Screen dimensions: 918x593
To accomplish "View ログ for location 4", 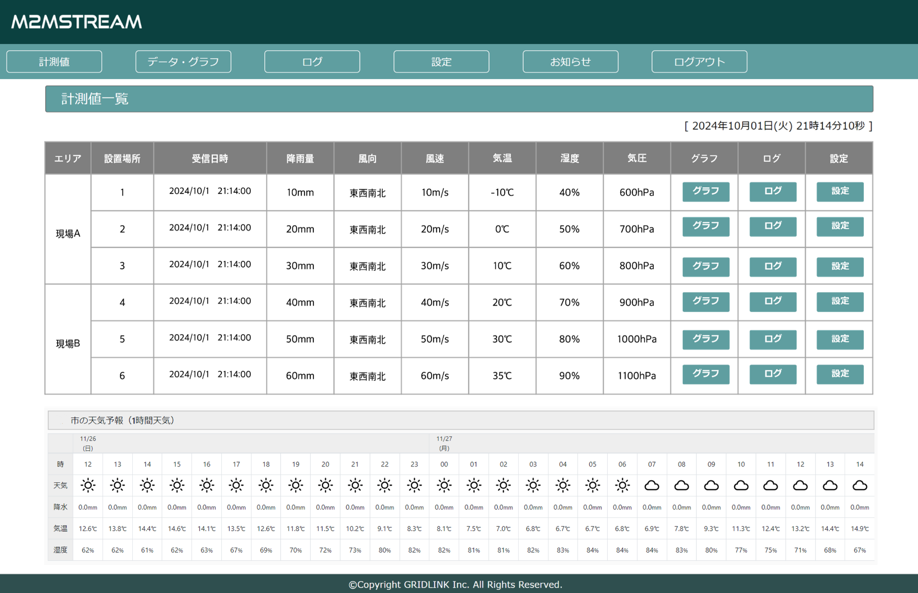I will (x=773, y=301).
